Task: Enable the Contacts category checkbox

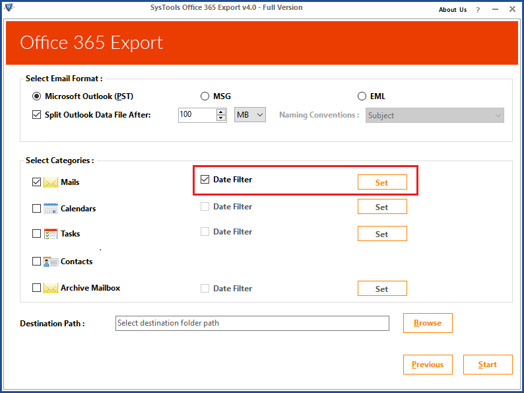Action: coord(36,261)
